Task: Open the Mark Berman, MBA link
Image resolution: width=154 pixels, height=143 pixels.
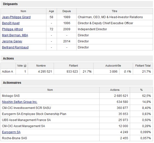Action: 15,35
